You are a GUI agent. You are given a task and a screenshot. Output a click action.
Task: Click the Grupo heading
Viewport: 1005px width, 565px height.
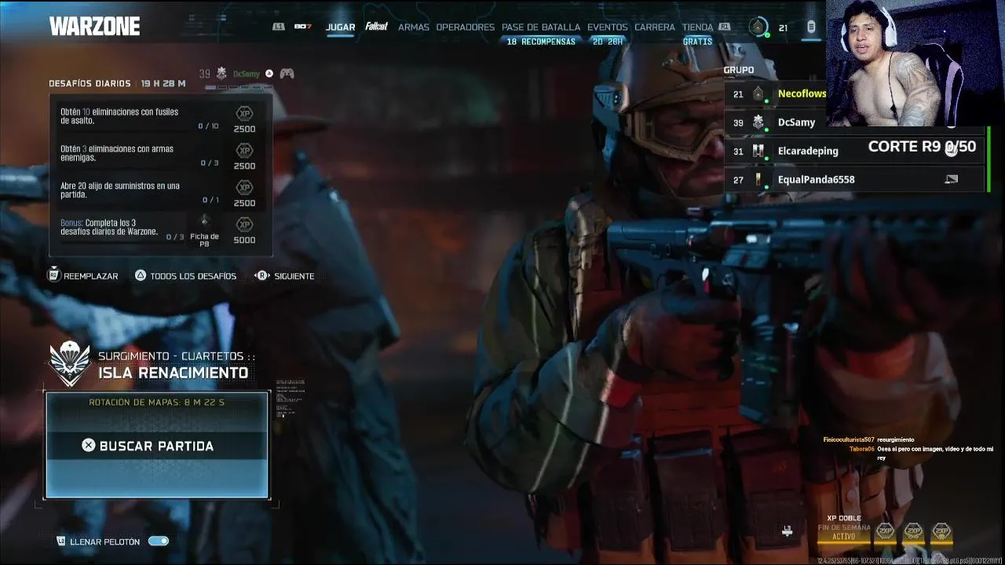pos(739,70)
